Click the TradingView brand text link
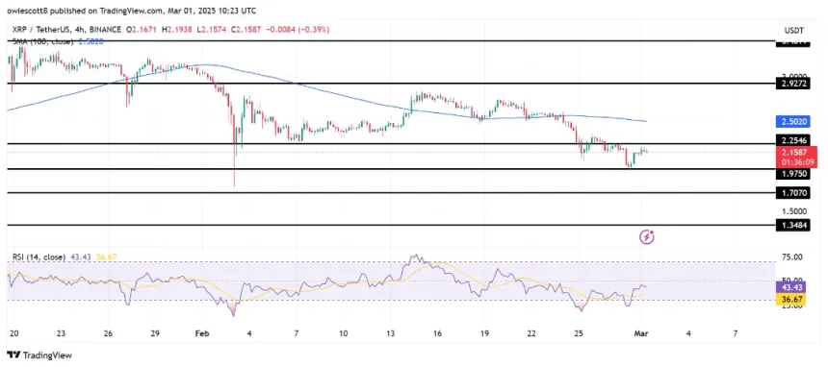Viewport: 828px width, 367px height. pyautogui.click(x=45, y=355)
